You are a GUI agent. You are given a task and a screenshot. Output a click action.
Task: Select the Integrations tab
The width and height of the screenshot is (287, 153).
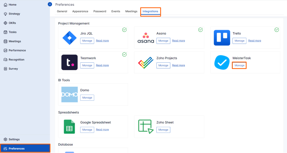150,11
